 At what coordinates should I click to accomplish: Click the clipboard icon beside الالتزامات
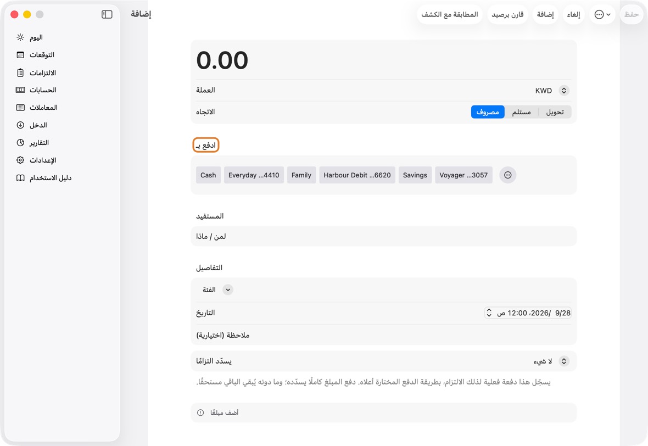tap(20, 73)
